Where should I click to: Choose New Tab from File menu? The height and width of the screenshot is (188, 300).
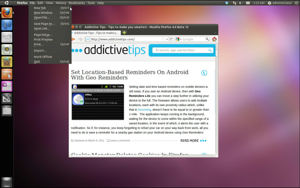(50, 8)
